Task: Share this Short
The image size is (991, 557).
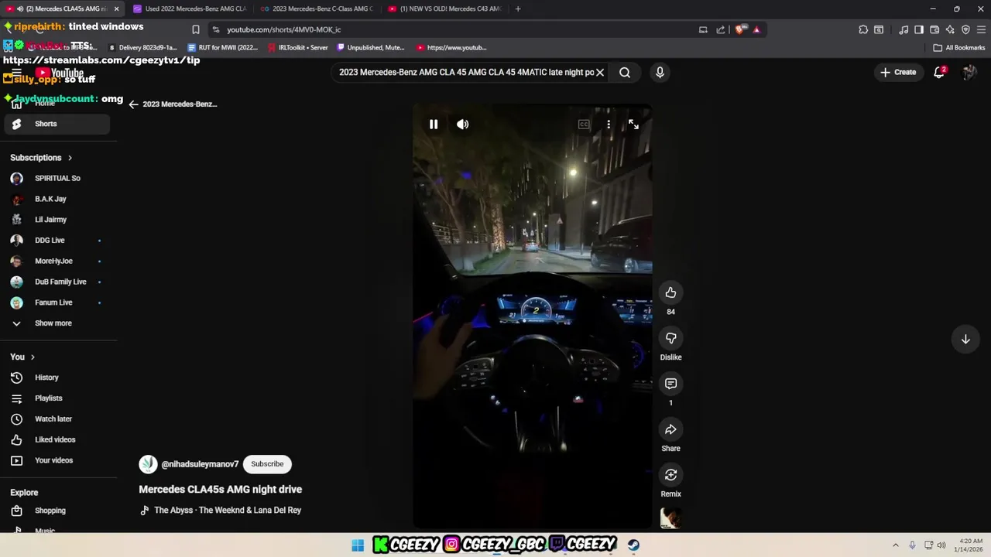Action: click(x=670, y=429)
